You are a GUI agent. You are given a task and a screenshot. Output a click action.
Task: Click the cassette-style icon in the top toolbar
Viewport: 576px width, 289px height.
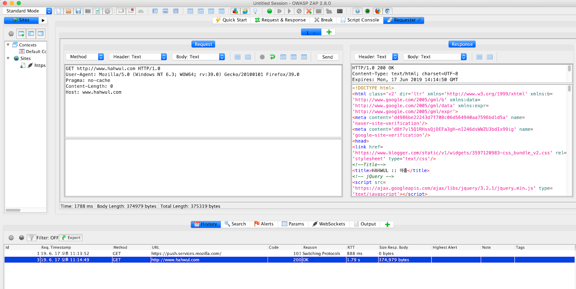coord(339,11)
